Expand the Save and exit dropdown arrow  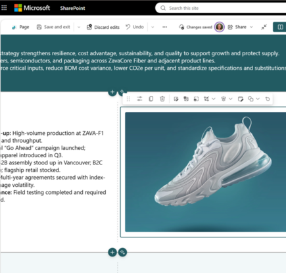click(79, 27)
